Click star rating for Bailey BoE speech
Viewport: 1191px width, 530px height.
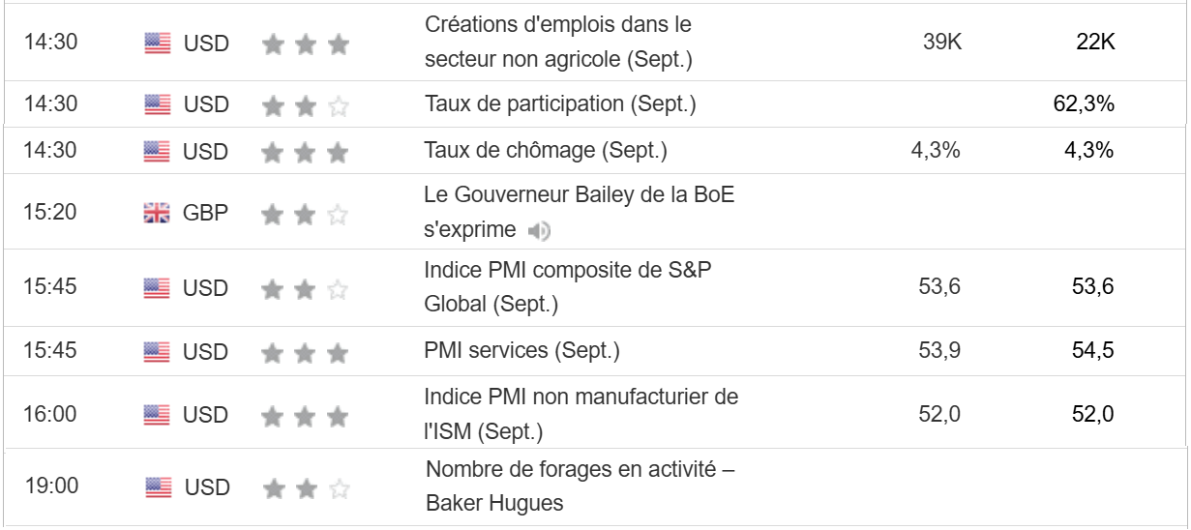305,215
